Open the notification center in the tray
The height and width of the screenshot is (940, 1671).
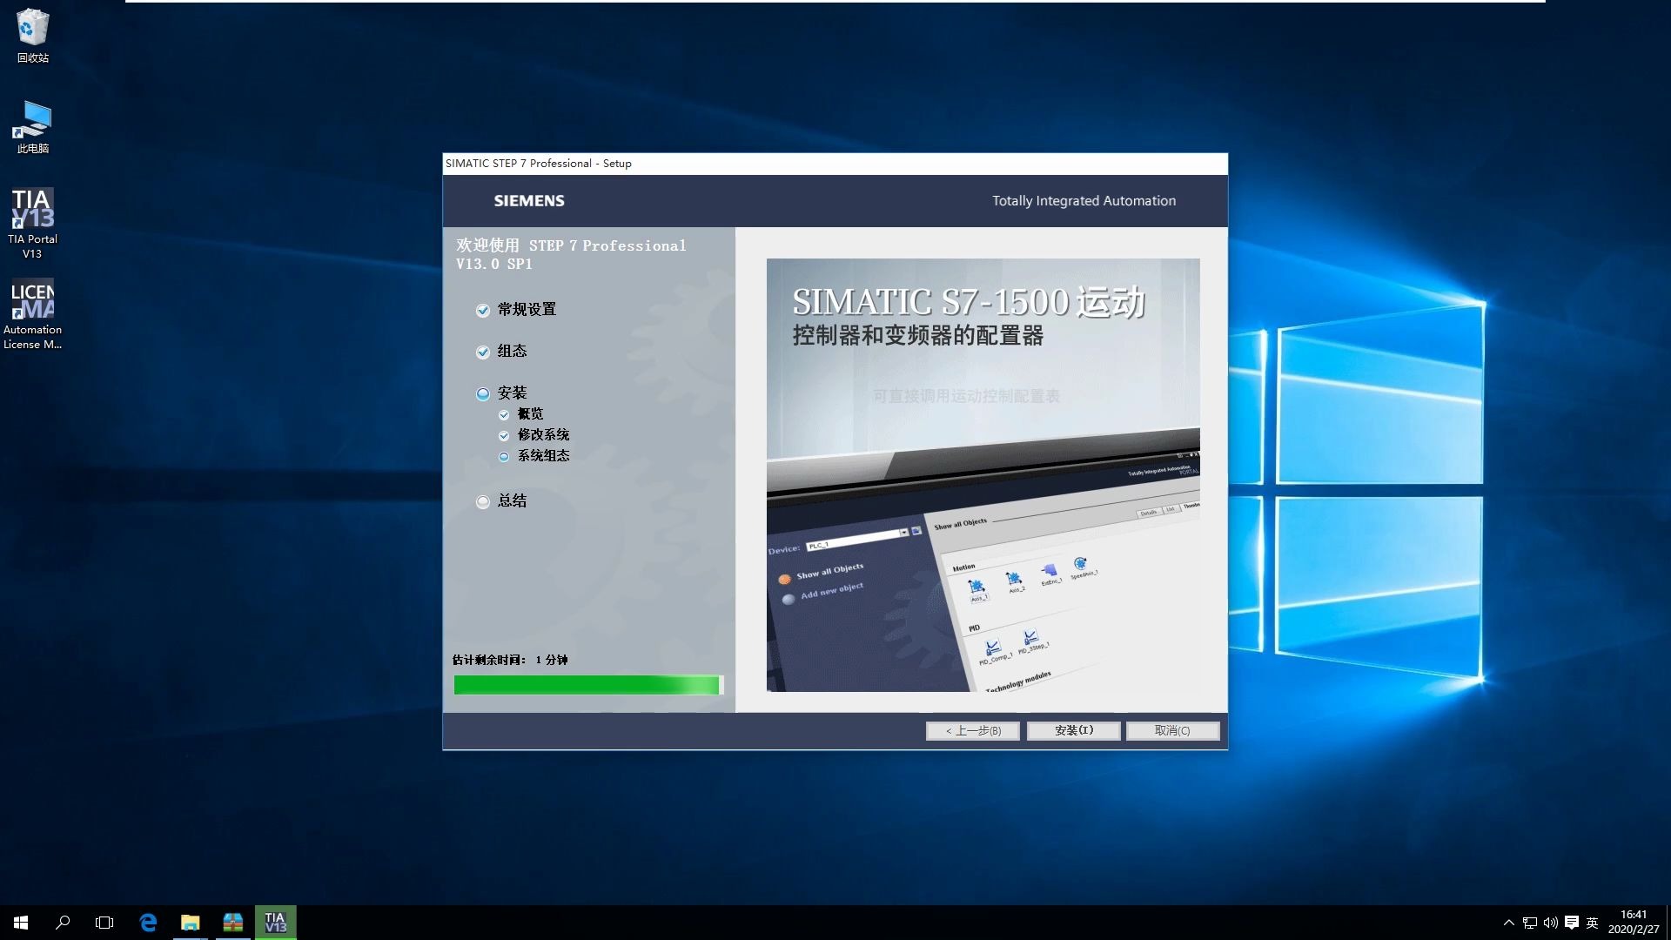pyautogui.click(x=1572, y=923)
